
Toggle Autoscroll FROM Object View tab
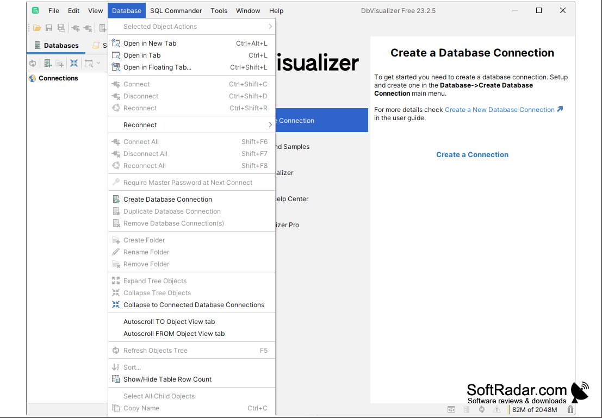point(191,334)
